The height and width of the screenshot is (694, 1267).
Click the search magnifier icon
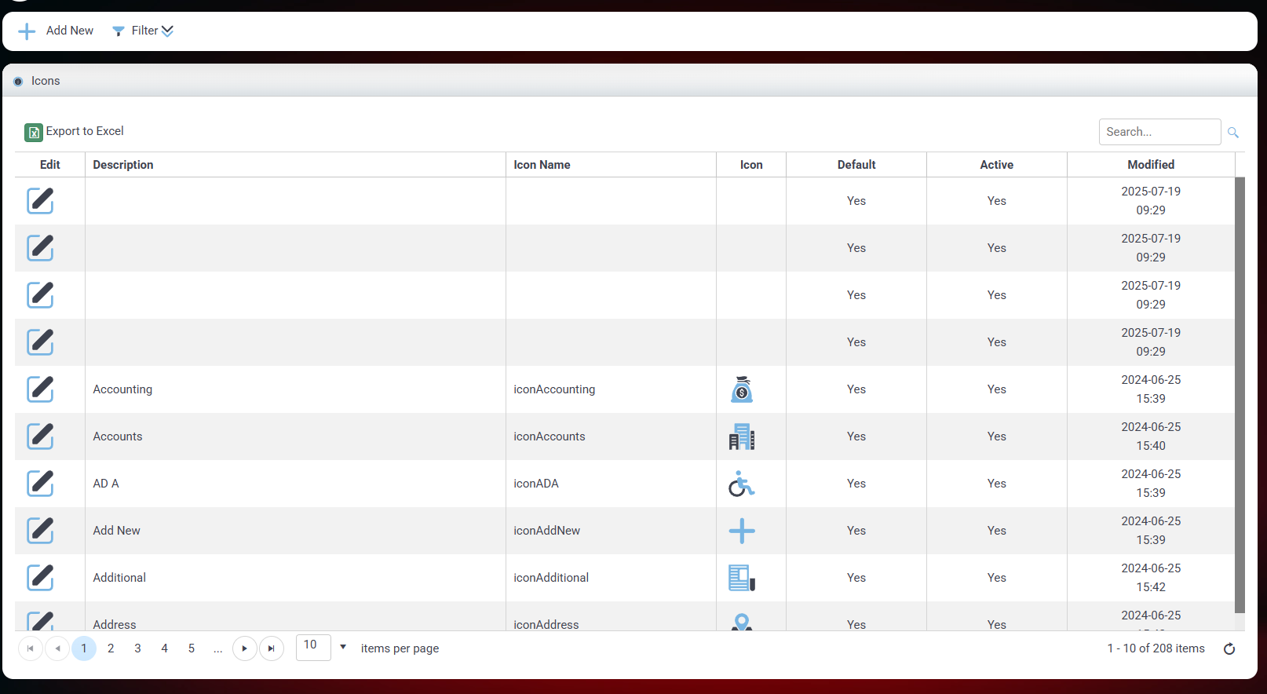click(x=1232, y=133)
